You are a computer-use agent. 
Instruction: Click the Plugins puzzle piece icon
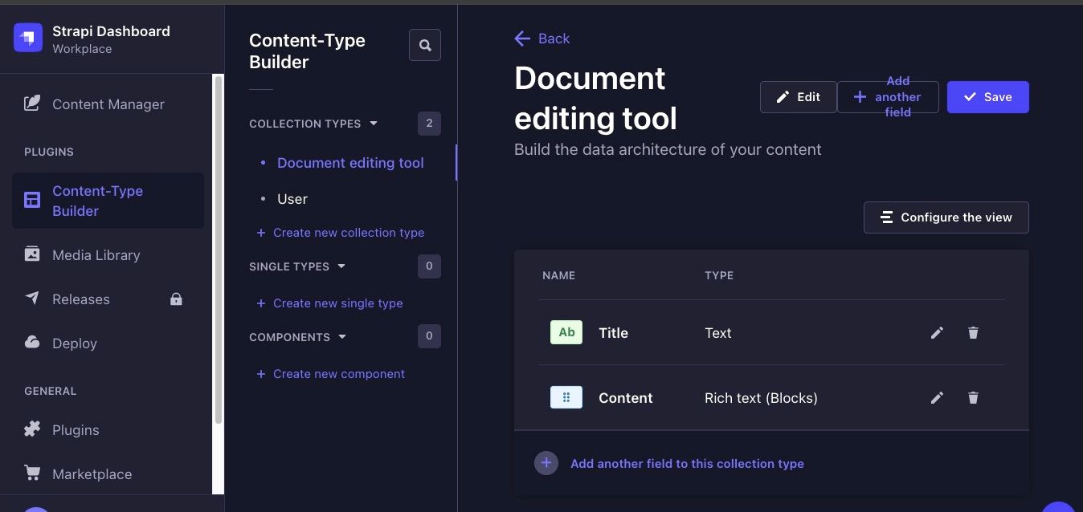point(32,429)
